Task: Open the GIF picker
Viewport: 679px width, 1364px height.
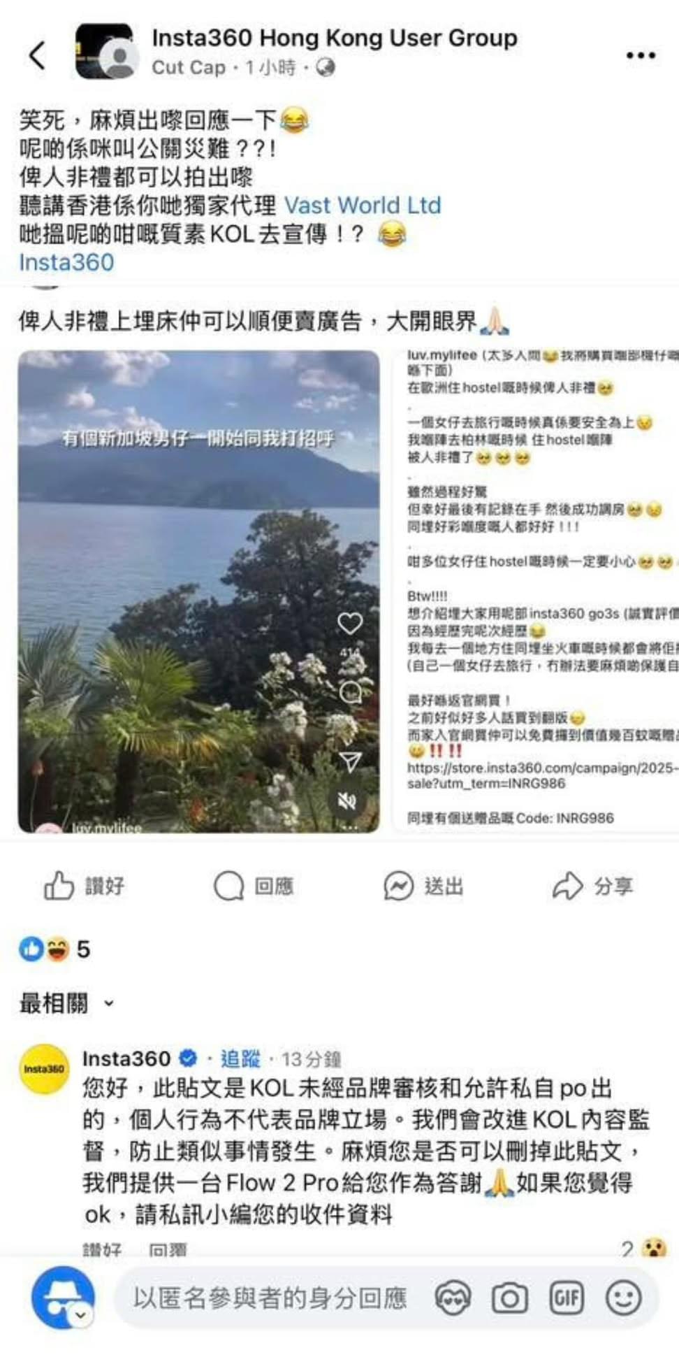Action: [567, 1299]
